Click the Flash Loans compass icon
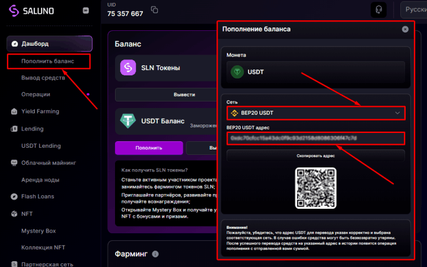 coord(14,196)
